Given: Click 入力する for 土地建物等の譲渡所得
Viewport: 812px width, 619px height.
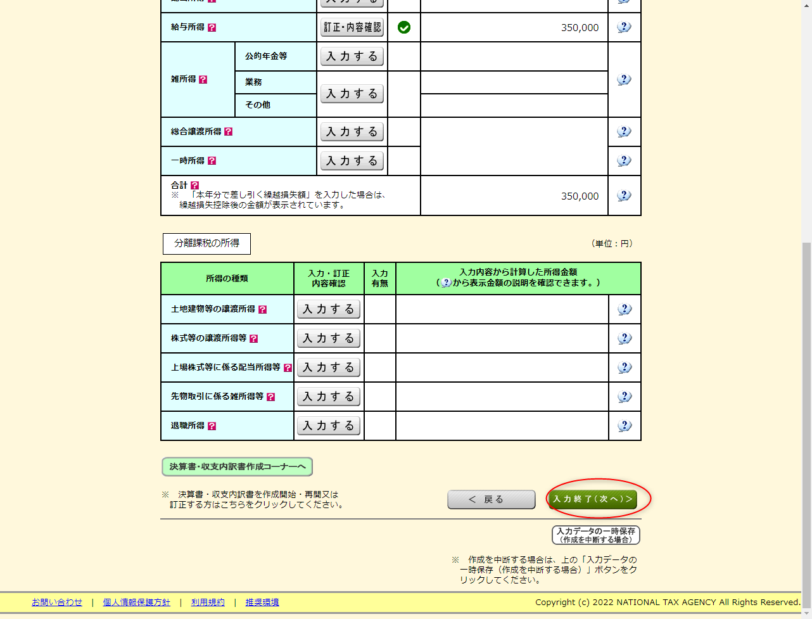Looking at the screenshot, I should click(x=329, y=309).
